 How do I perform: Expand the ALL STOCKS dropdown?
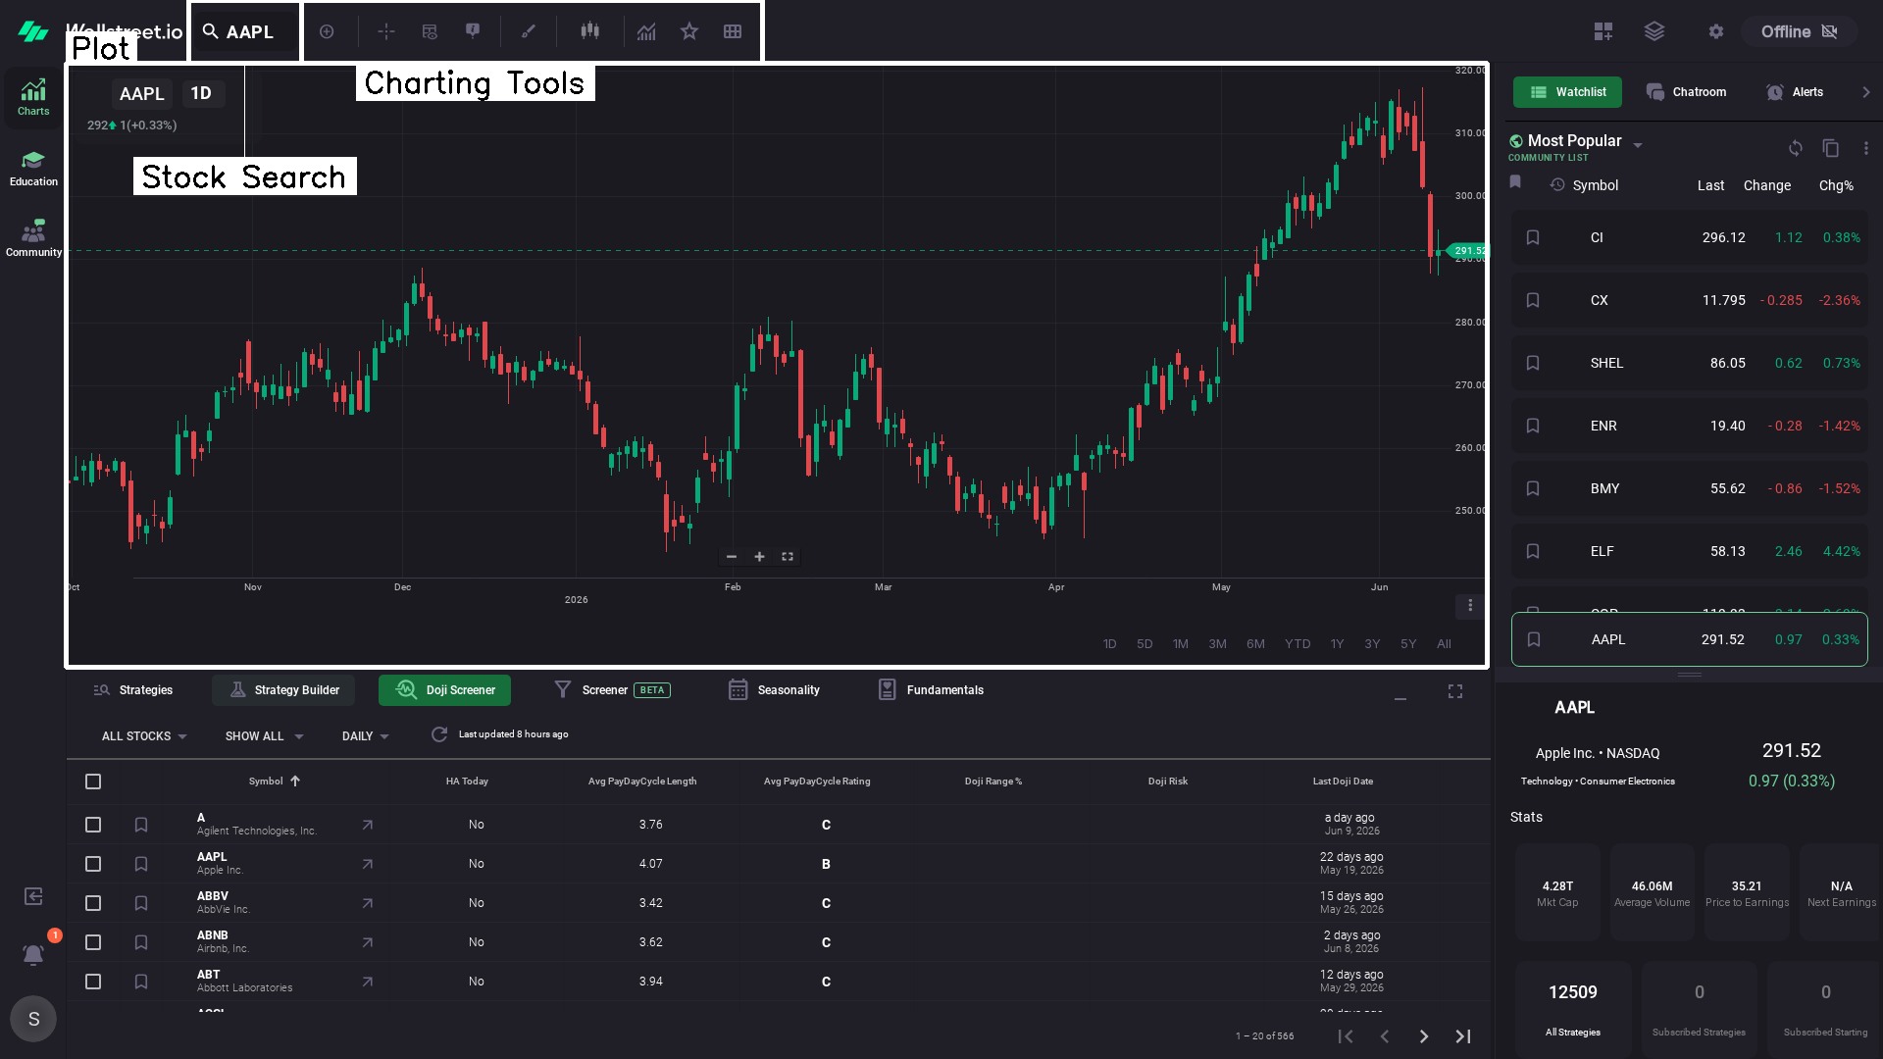tap(144, 736)
